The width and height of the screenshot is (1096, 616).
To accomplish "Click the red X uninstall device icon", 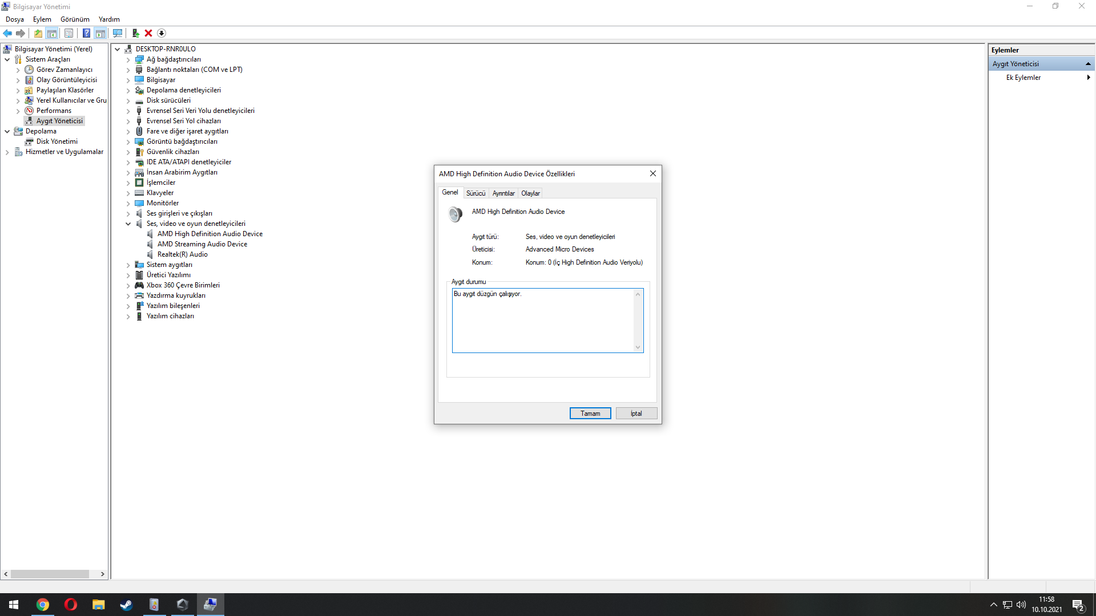I will tap(148, 33).
